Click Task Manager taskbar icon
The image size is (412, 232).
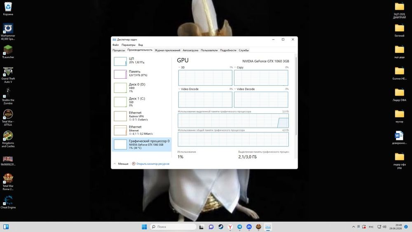(268, 227)
